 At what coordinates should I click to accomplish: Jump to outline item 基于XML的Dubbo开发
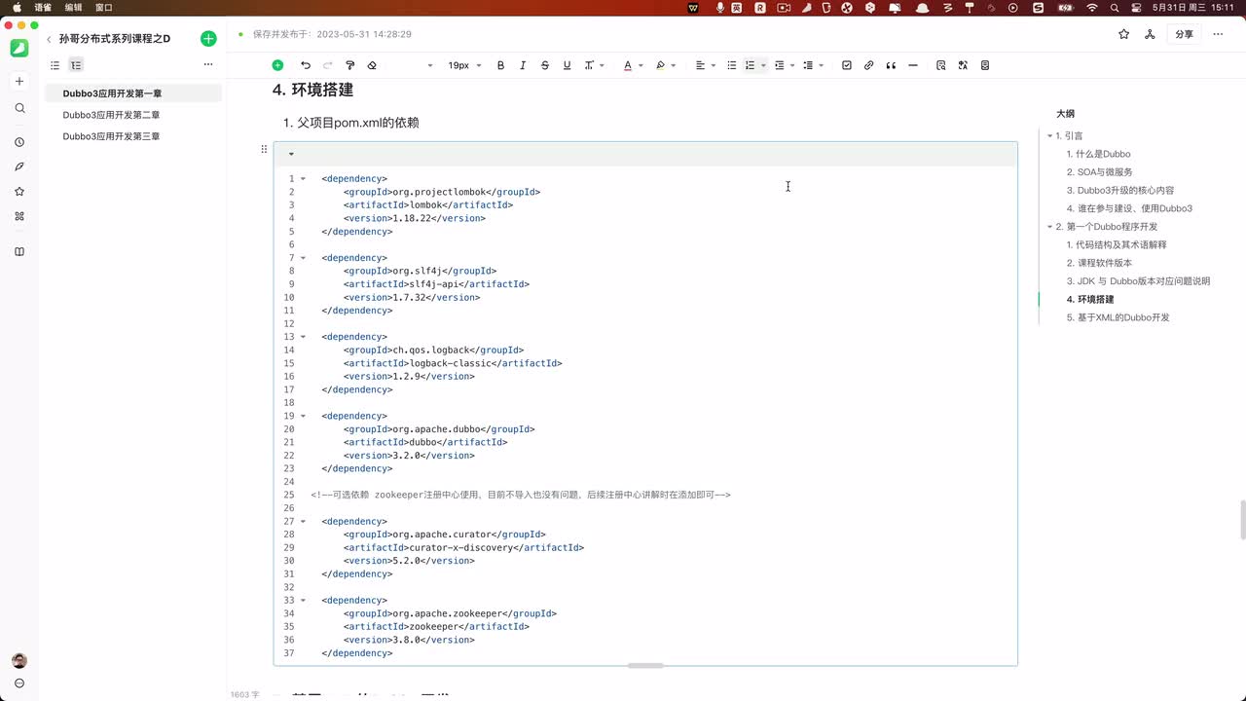coord(1118,317)
